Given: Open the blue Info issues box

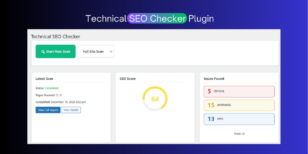Looking at the screenshot, I should [239, 119].
